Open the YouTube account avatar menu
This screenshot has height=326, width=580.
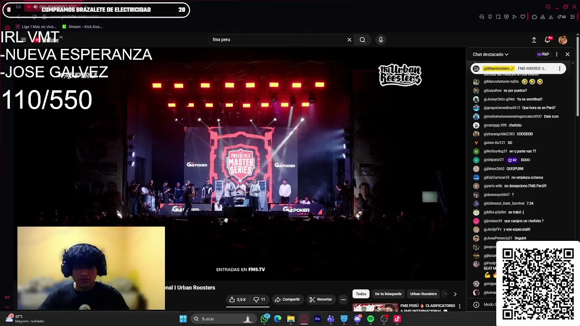coord(563,40)
